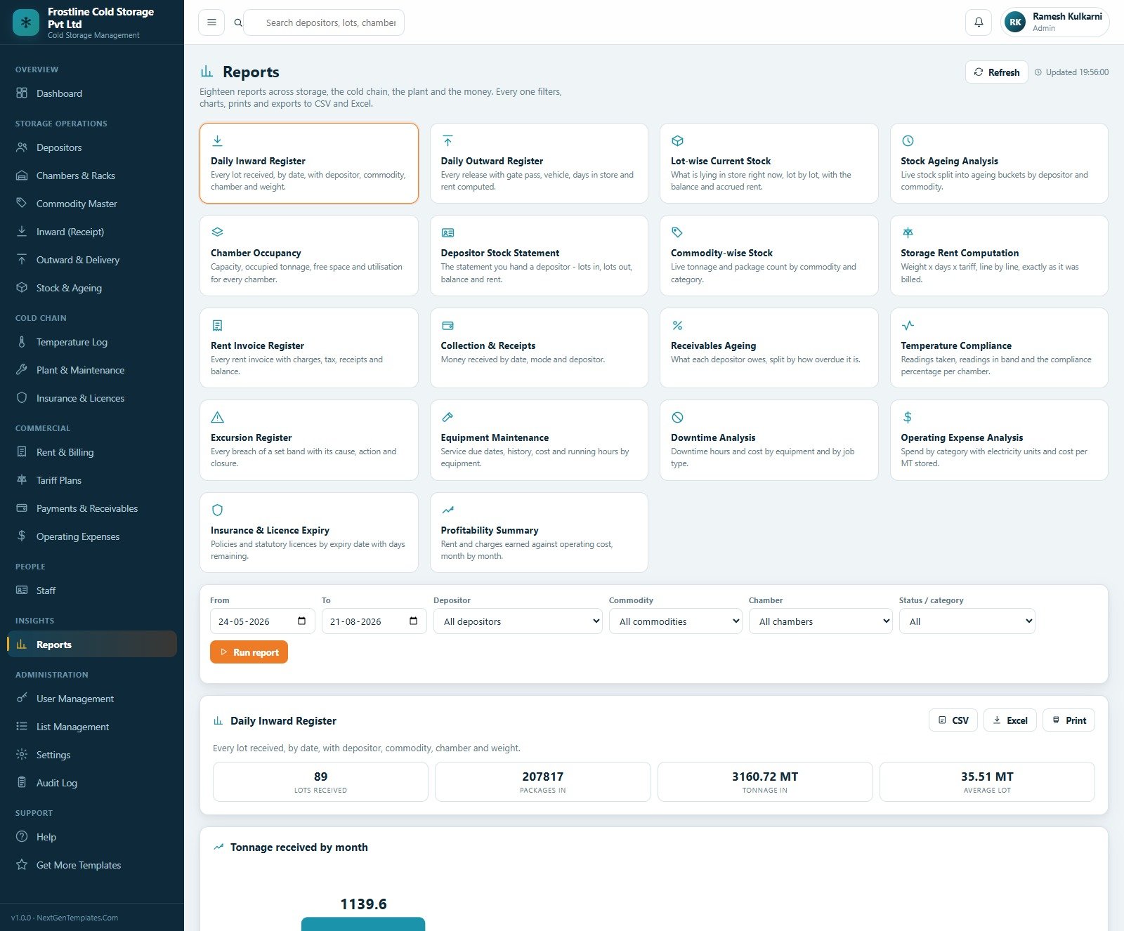
Task: Expand the Commodity dropdown
Action: [675, 621]
